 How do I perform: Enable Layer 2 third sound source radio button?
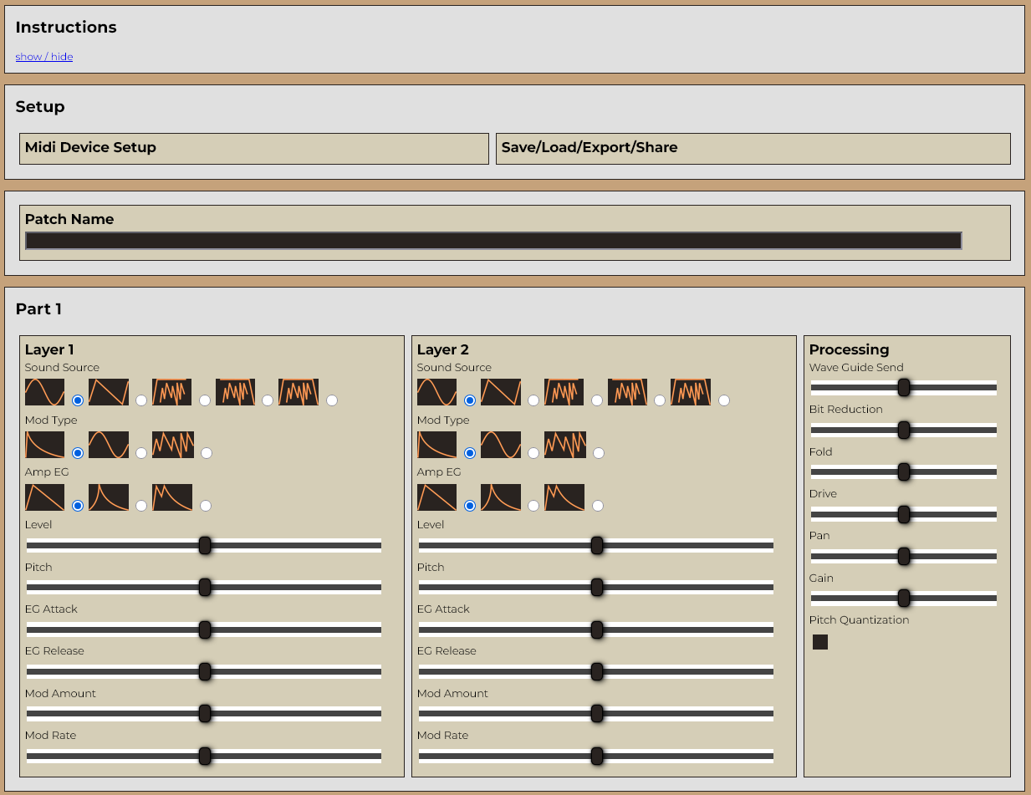(x=597, y=400)
